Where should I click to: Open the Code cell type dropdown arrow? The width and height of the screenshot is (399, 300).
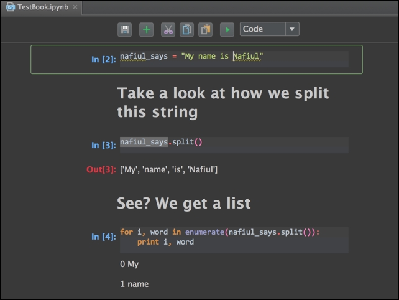click(x=292, y=29)
